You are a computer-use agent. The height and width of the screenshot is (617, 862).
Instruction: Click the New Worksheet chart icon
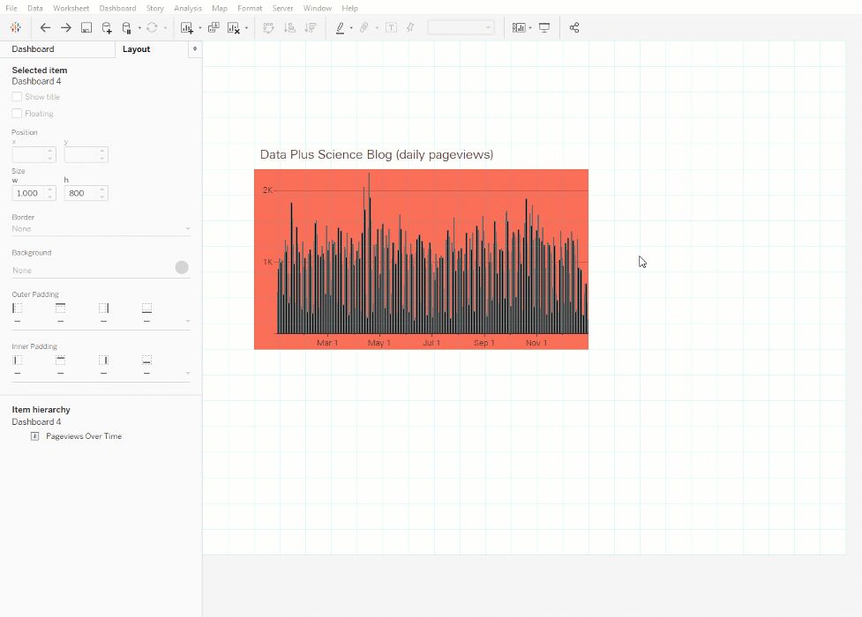(187, 28)
